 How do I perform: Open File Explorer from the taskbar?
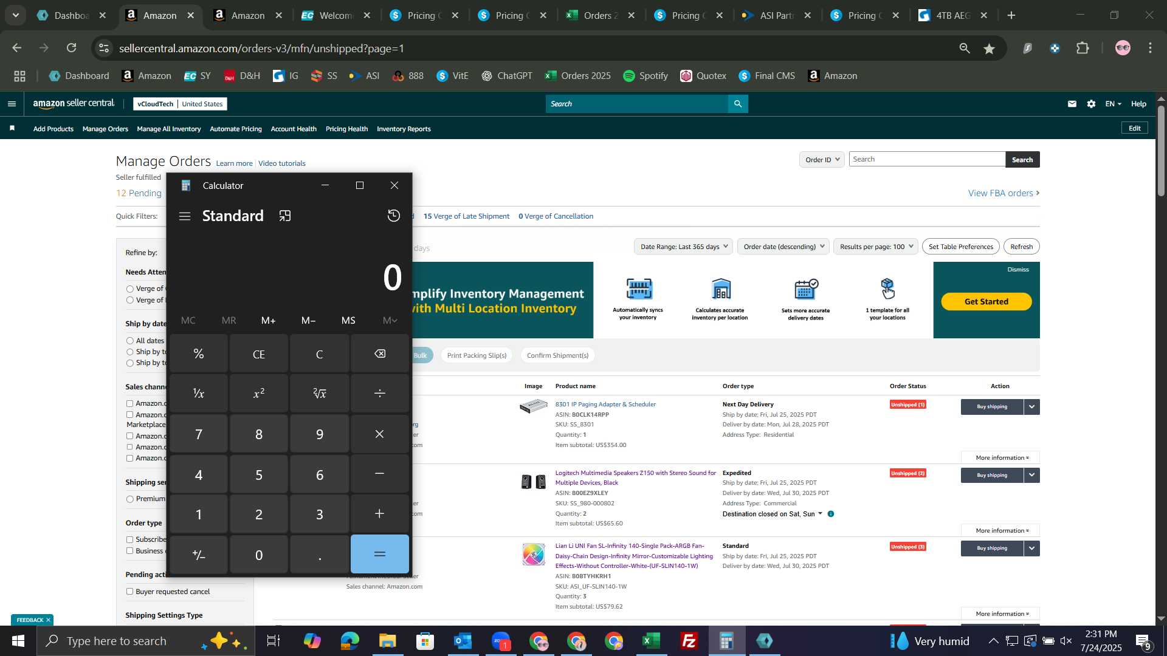[387, 641]
